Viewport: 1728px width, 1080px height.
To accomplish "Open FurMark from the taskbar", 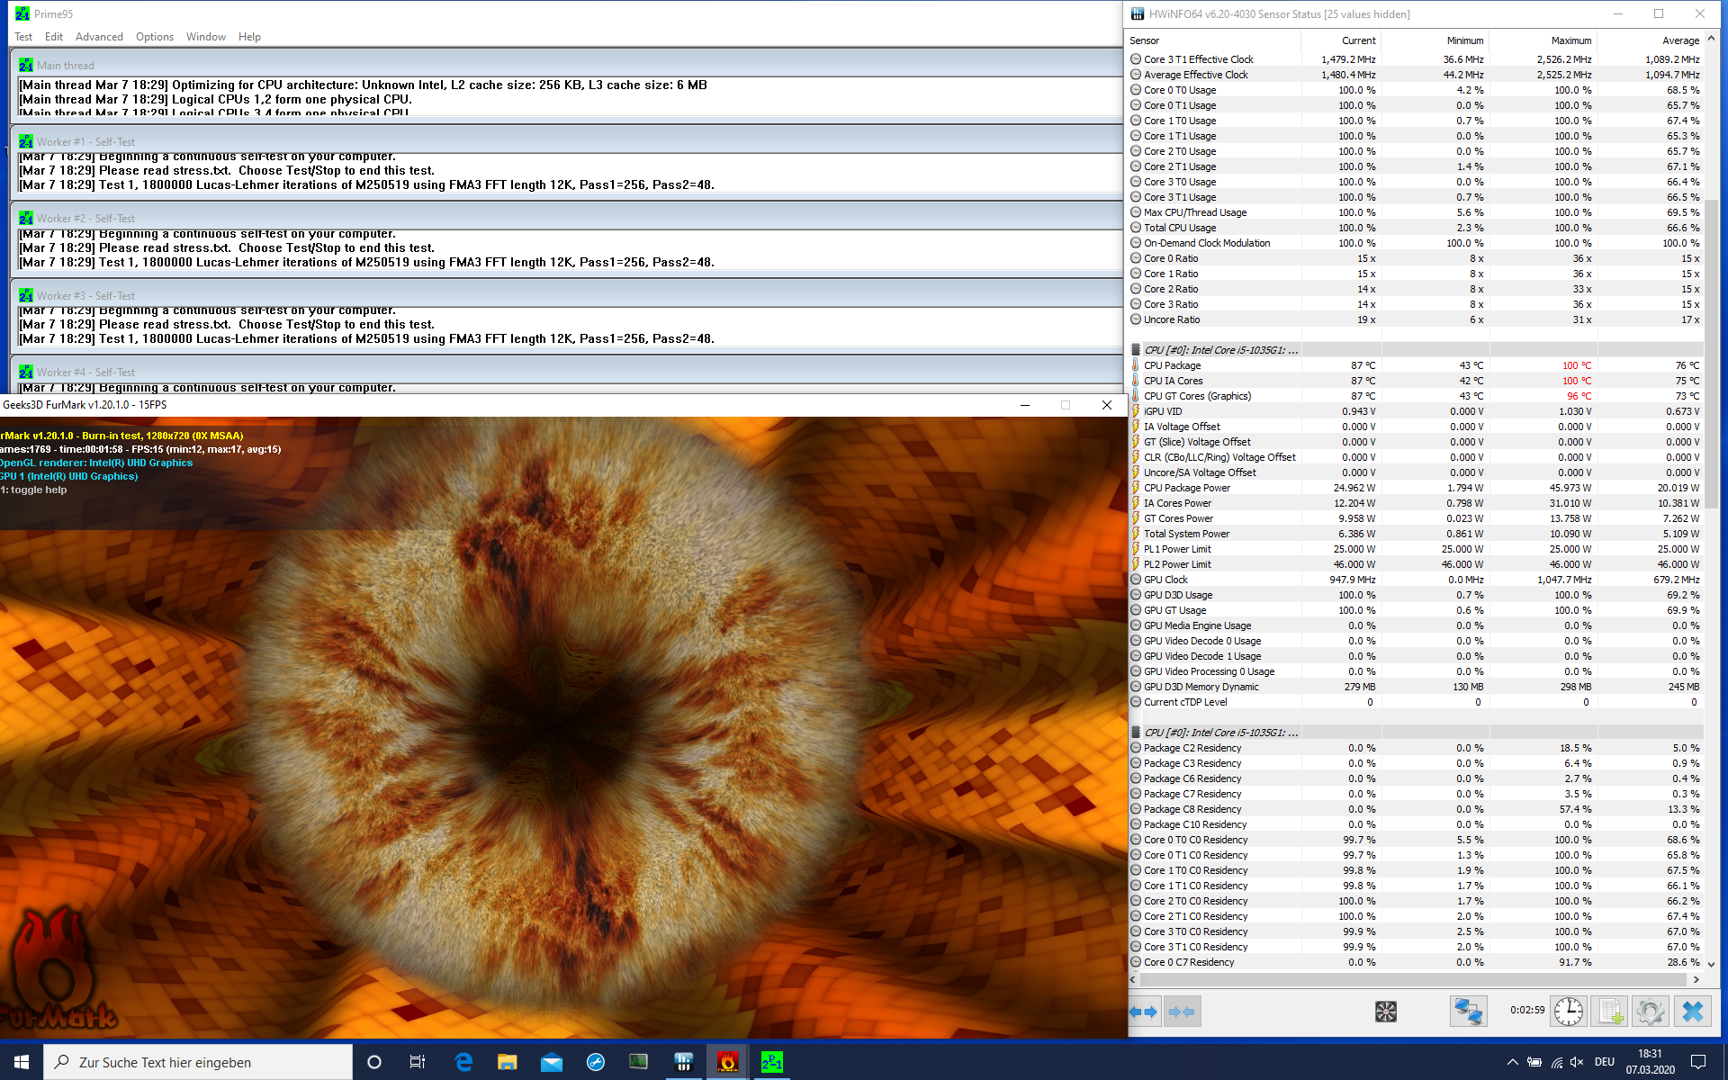I will click(727, 1062).
